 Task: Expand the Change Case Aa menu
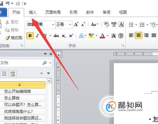click(x=95, y=24)
